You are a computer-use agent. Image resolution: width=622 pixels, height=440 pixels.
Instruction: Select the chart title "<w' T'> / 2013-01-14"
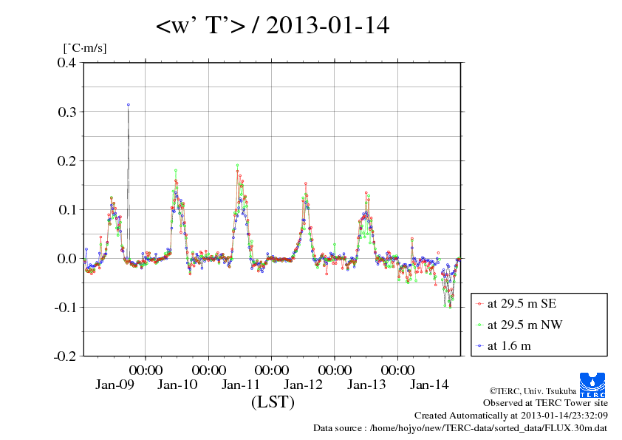(273, 25)
